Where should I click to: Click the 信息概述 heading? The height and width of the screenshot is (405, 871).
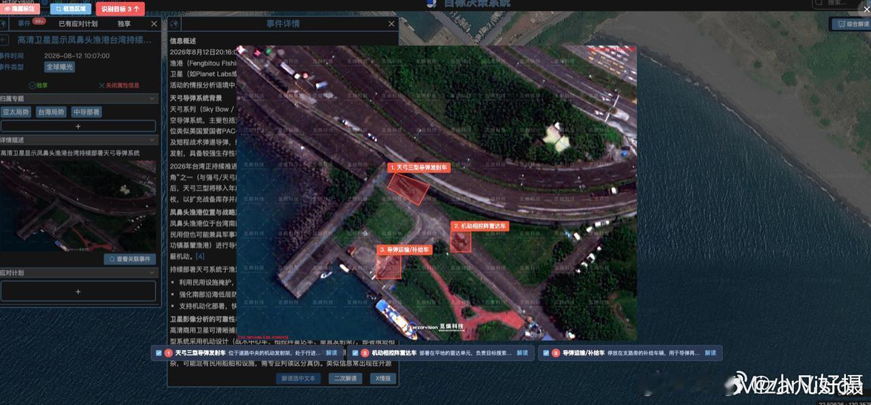coord(183,40)
